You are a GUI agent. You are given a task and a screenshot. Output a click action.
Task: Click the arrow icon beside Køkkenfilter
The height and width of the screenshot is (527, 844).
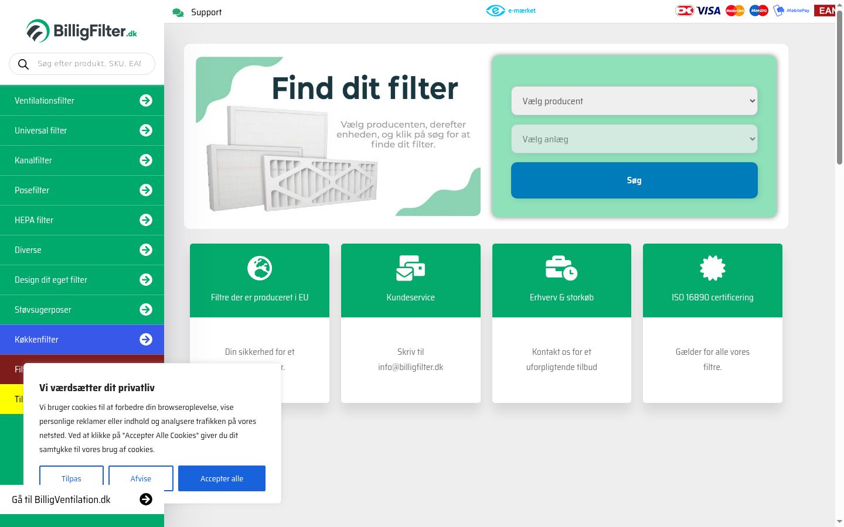tap(146, 340)
